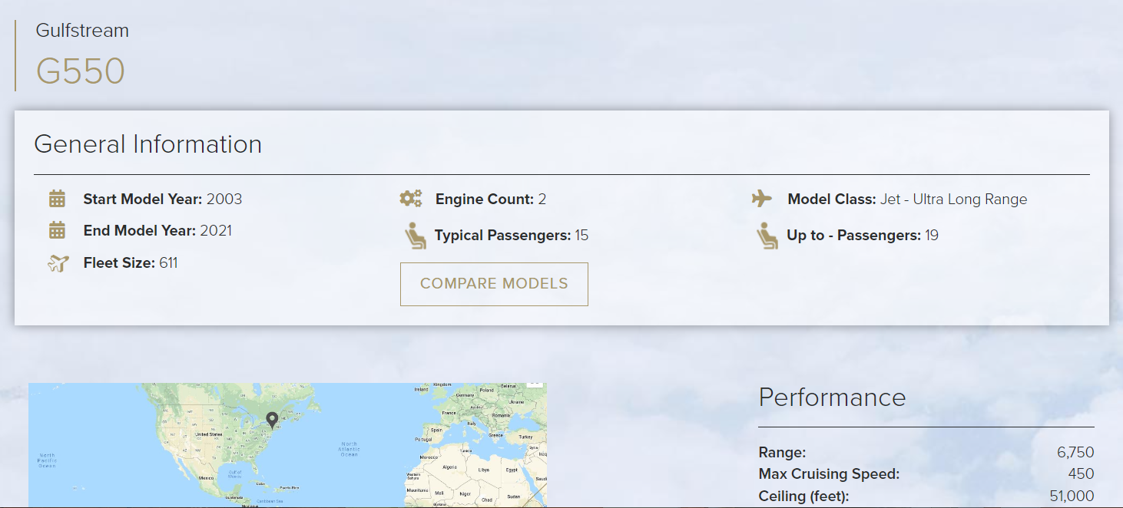Click the Start Model Year calendar icon
1123x508 pixels.
point(57,199)
